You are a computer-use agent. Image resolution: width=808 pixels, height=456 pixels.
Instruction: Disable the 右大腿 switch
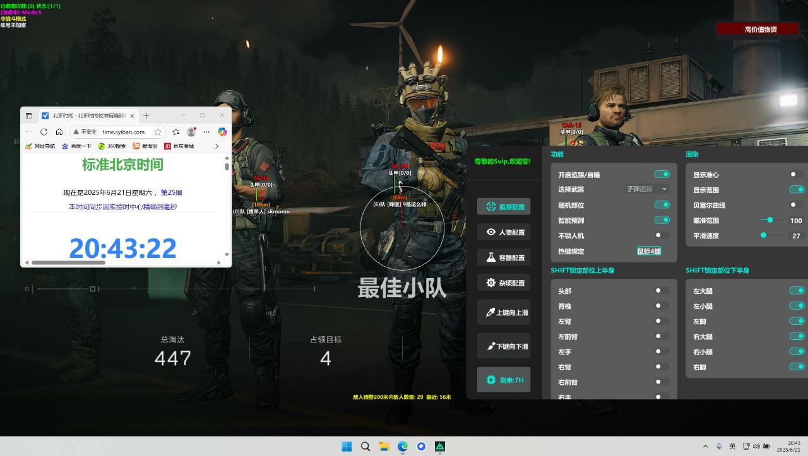tap(797, 336)
